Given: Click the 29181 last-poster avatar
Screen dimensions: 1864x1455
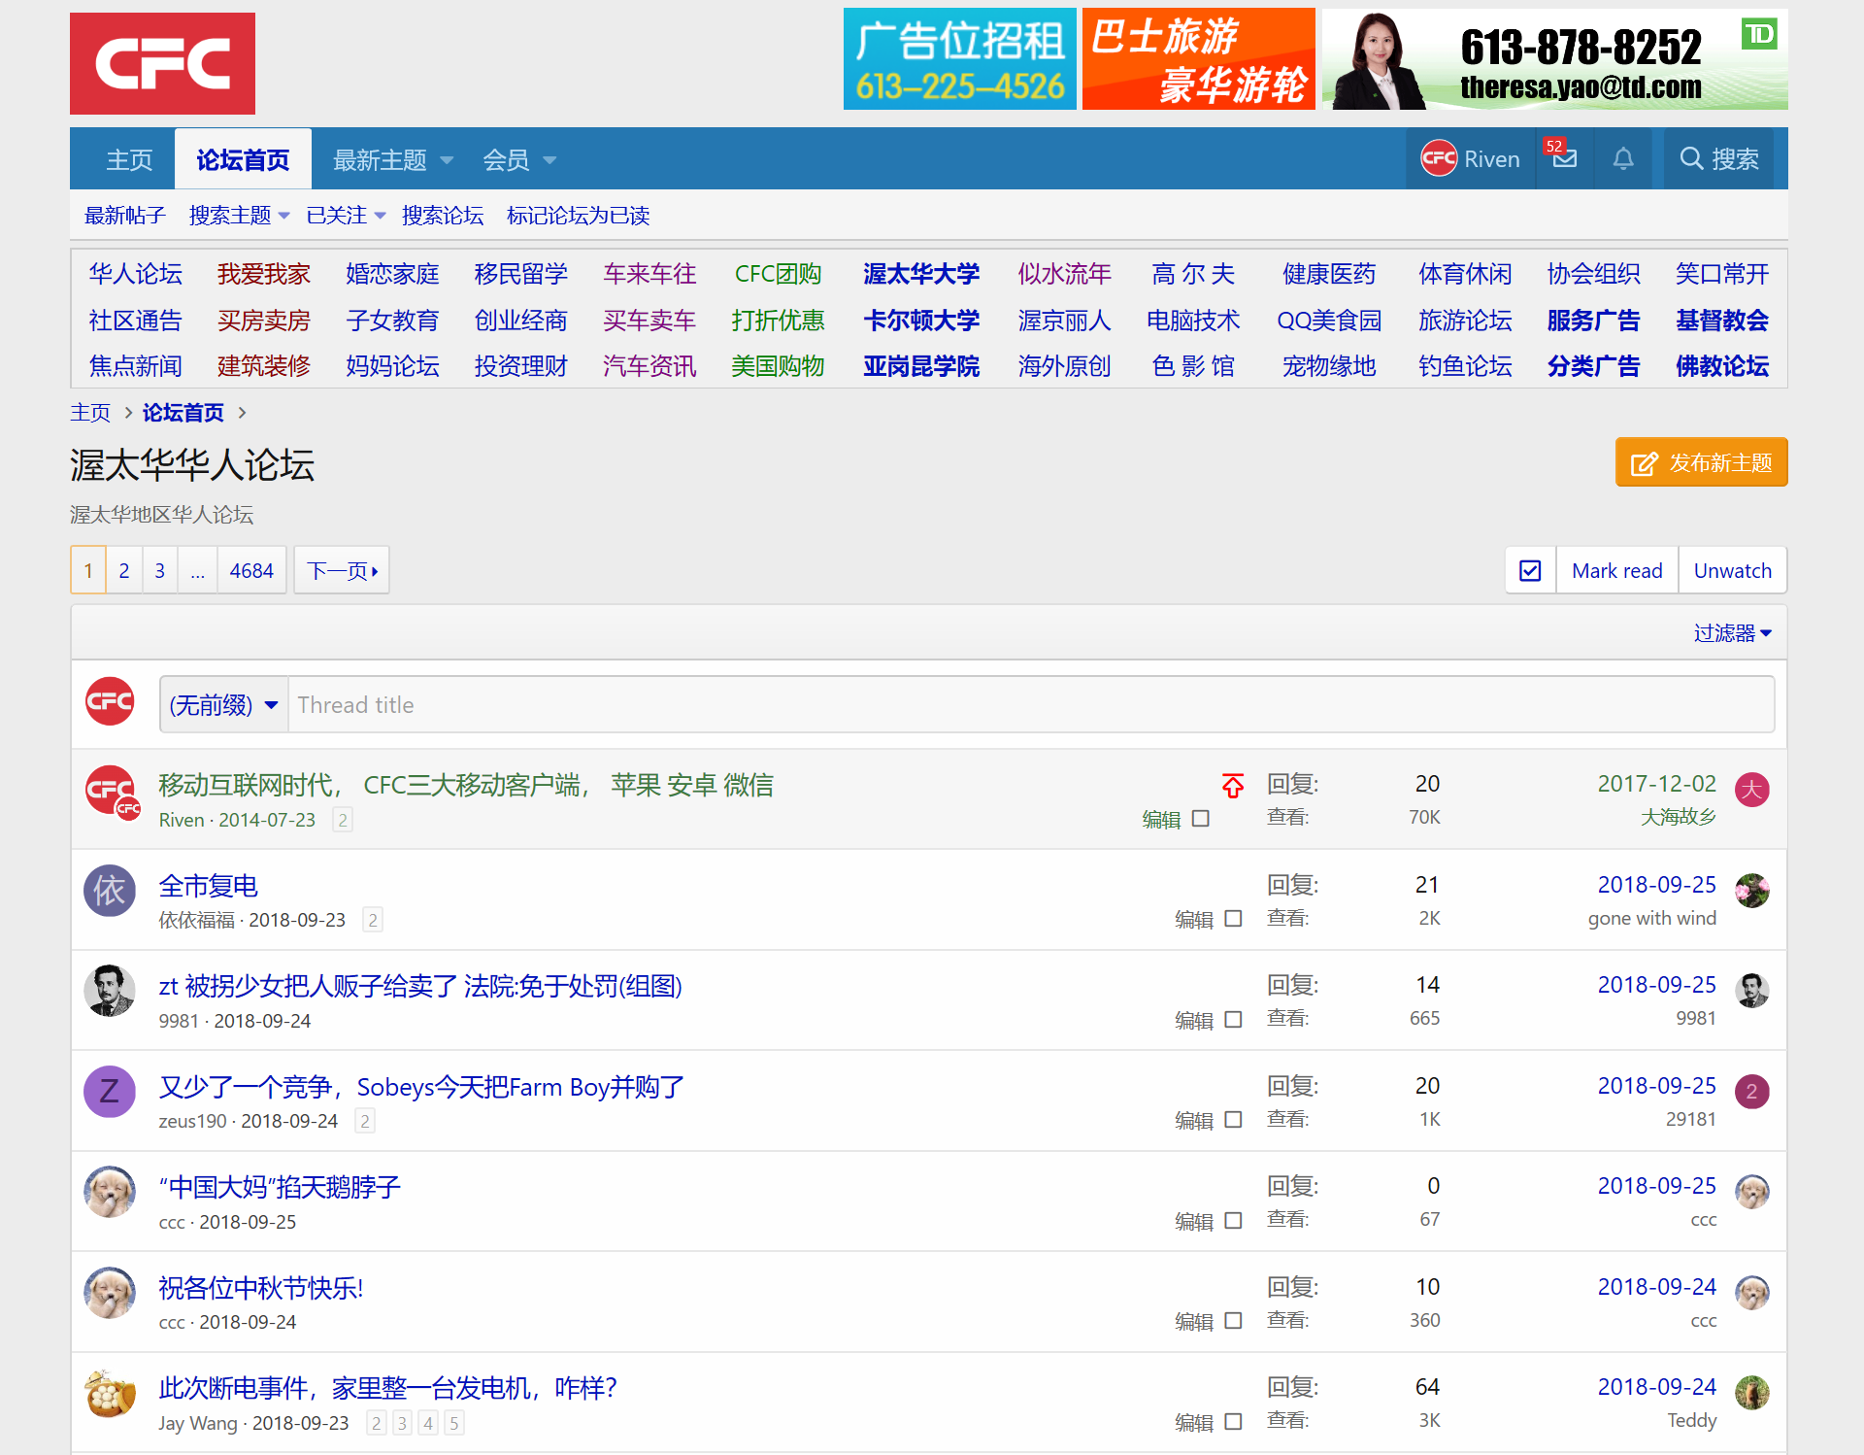Looking at the screenshot, I should [1752, 1092].
